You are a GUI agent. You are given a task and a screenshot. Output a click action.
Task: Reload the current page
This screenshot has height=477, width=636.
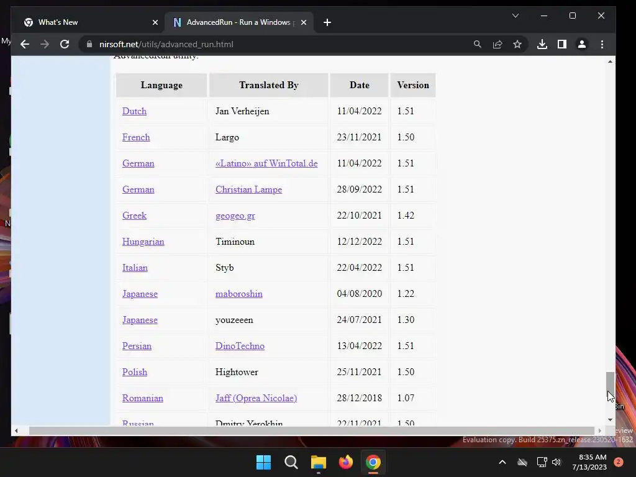(65, 44)
